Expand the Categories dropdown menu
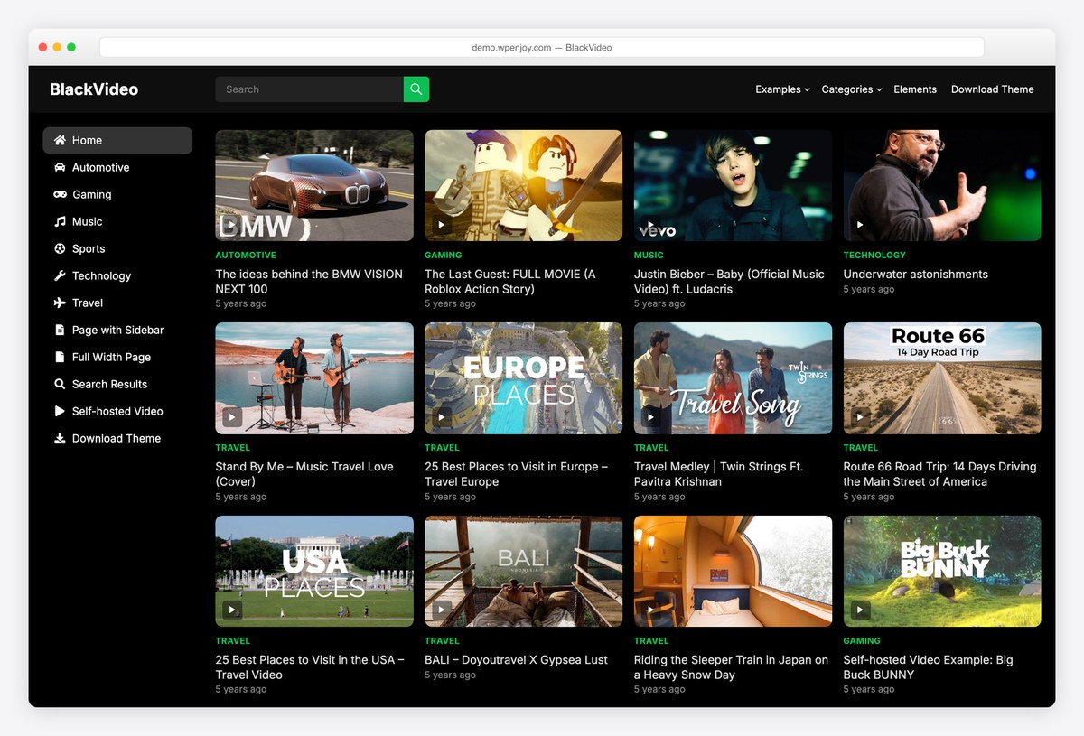 [x=852, y=89]
